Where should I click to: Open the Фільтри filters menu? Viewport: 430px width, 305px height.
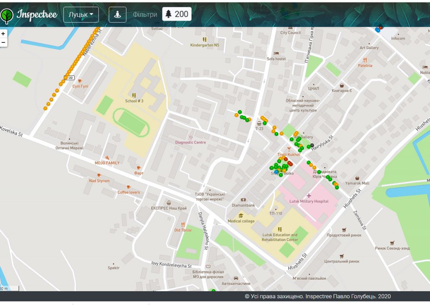(x=145, y=14)
